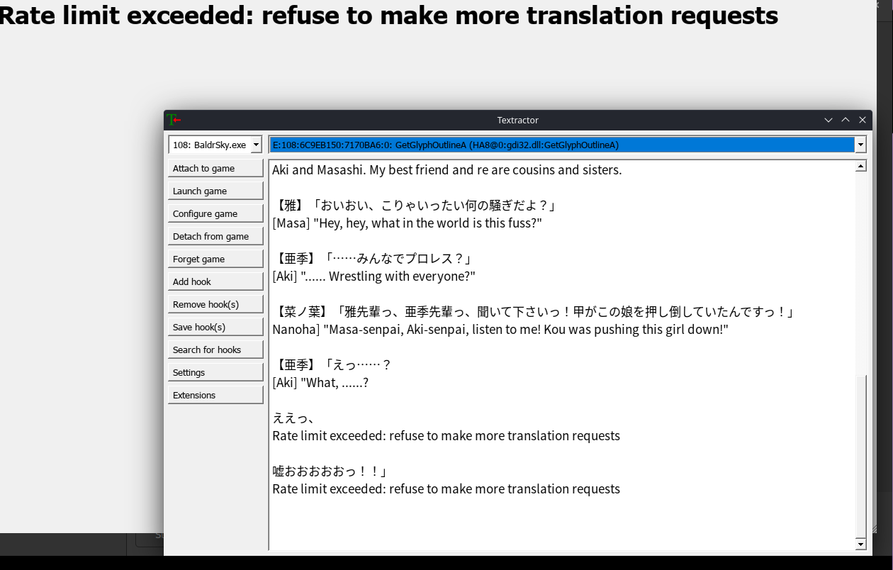Click Save hook(s)
Screen dimensions: 893x570
click(215, 327)
